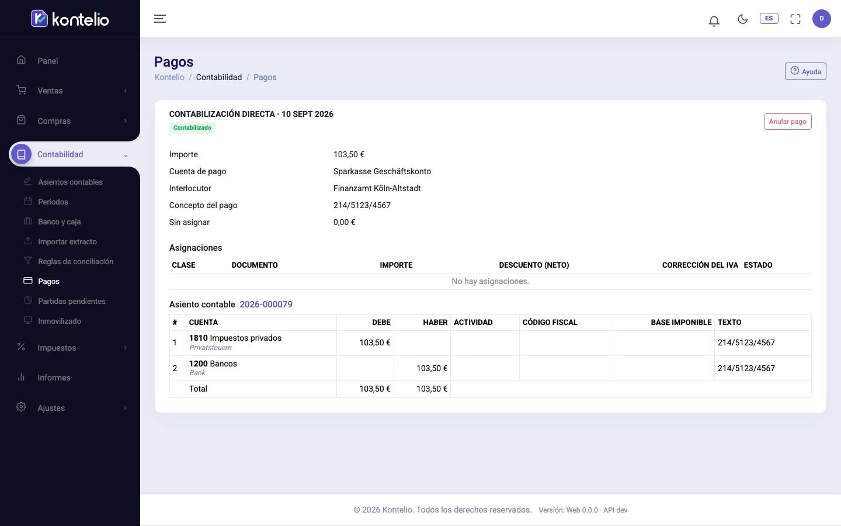Switch language with ES badge
Screen dimensions: 841x526
769,18
